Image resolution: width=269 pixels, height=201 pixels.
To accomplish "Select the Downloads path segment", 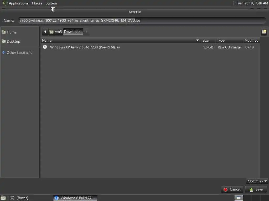I will (x=73, y=32).
